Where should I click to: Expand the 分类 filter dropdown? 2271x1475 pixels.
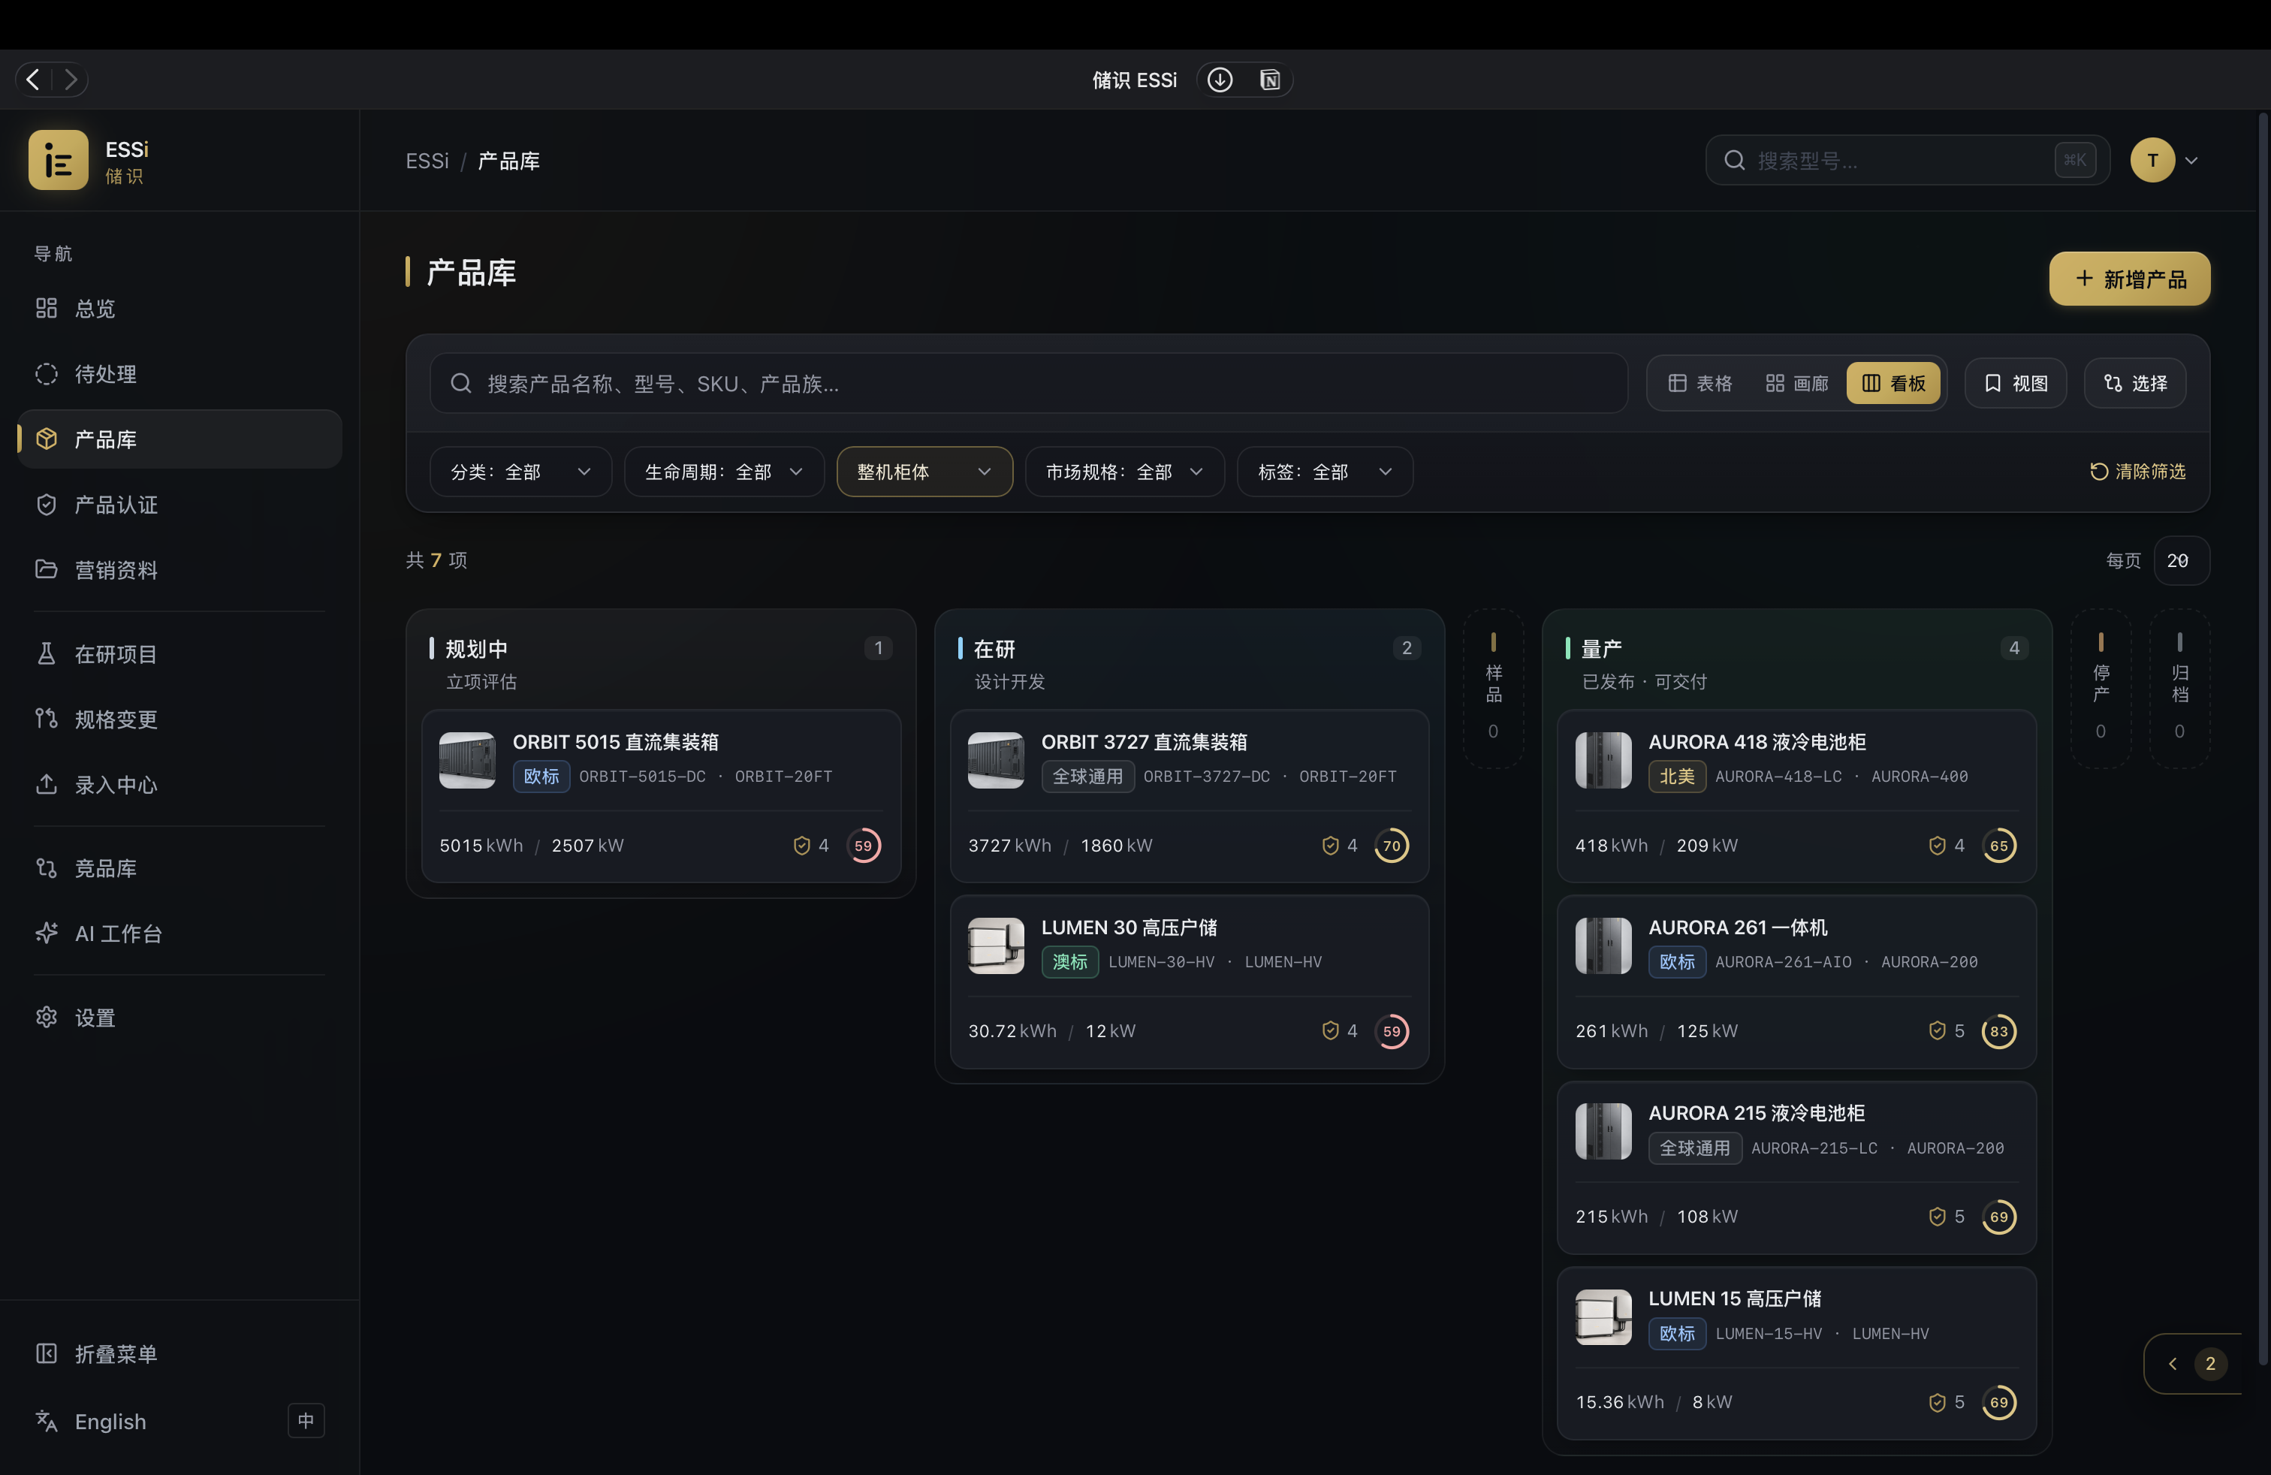point(520,472)
